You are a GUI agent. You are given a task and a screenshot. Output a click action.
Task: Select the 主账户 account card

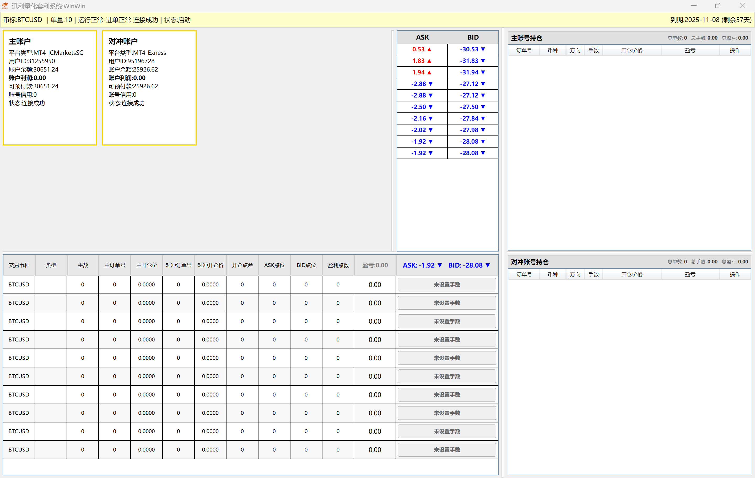[50, 88]
